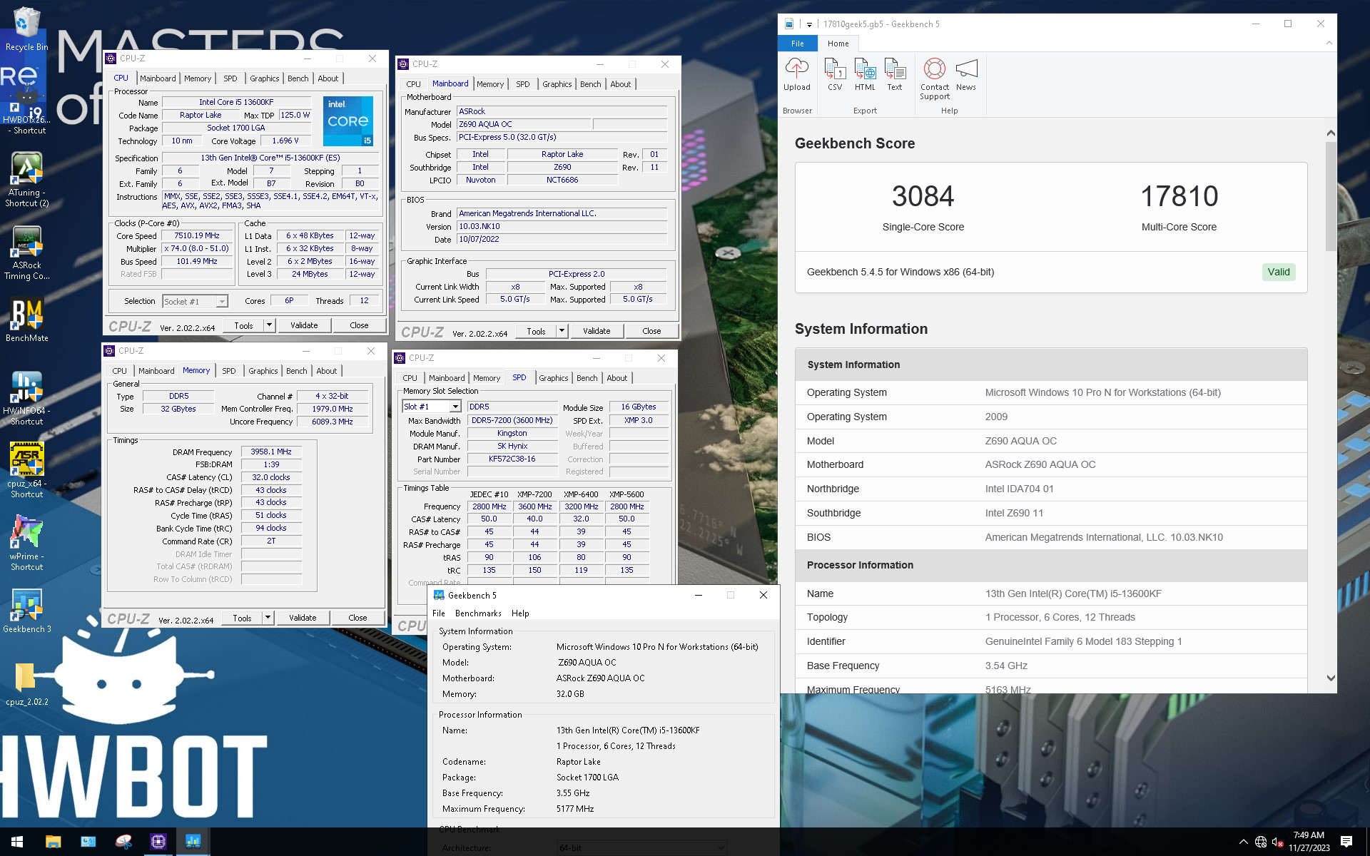Image resolution: width=1370 pixels, height=856 pixels.
Task: Click Validate in CPU-Z CPU window
Action: pyautogui.click(x=304, y=325)
